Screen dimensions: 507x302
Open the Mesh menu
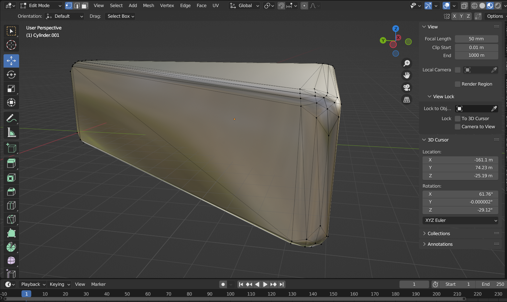(149, 5)
